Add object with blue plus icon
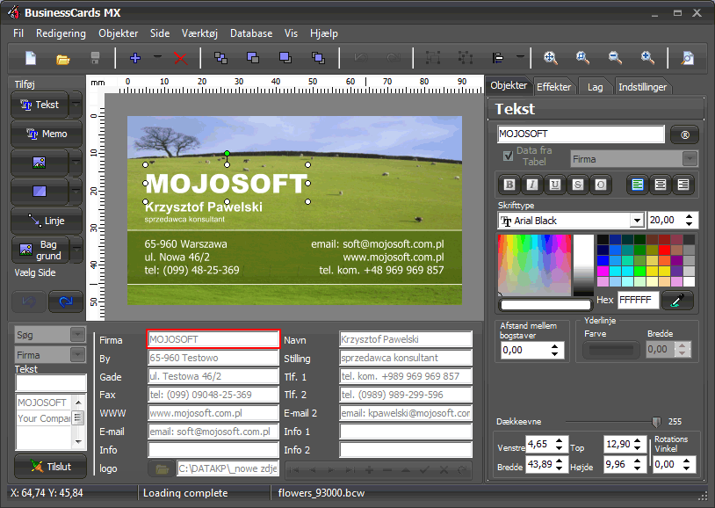Screen dimensions: 715x508 (x=135, y=58)
